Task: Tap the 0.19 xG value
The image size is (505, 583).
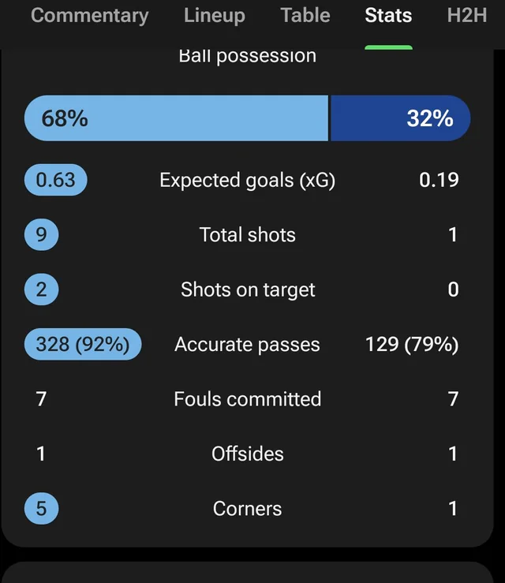Action: (x=439, y=180)
